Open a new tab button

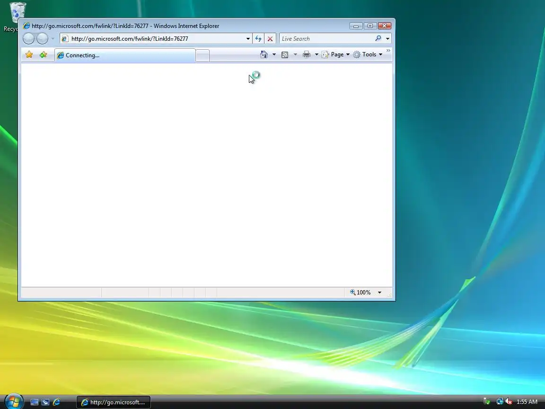click(x=202, y=56)
